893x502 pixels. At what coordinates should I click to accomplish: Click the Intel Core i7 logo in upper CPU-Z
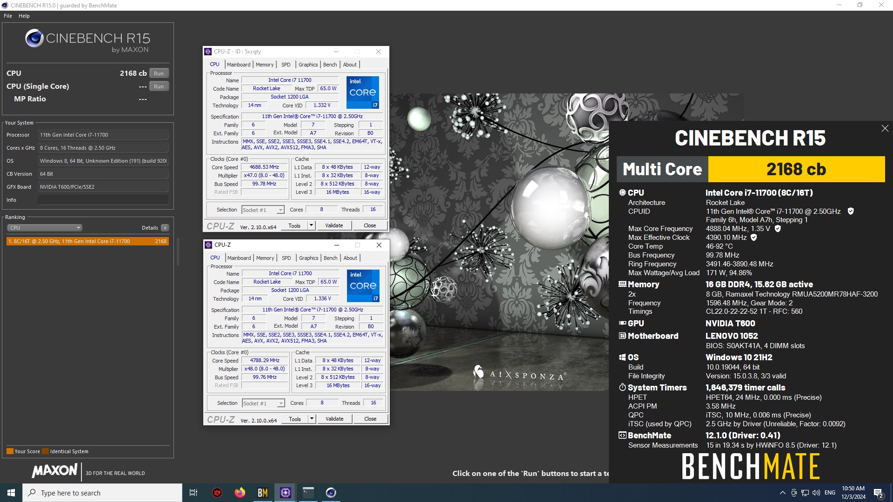363,92
